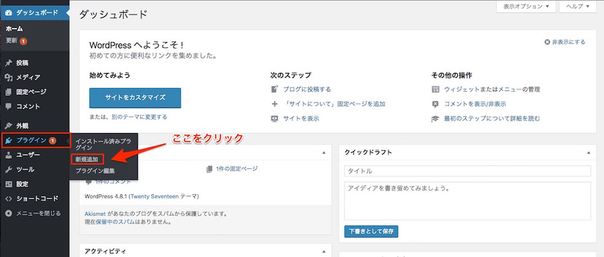Screen dimensions: 604x257
Task: Click the plus icon beside 固定ページを追加
Action: tap(275, 104)
